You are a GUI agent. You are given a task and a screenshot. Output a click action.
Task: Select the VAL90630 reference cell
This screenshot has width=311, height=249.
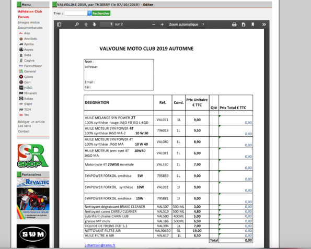[x=163, y=231]
